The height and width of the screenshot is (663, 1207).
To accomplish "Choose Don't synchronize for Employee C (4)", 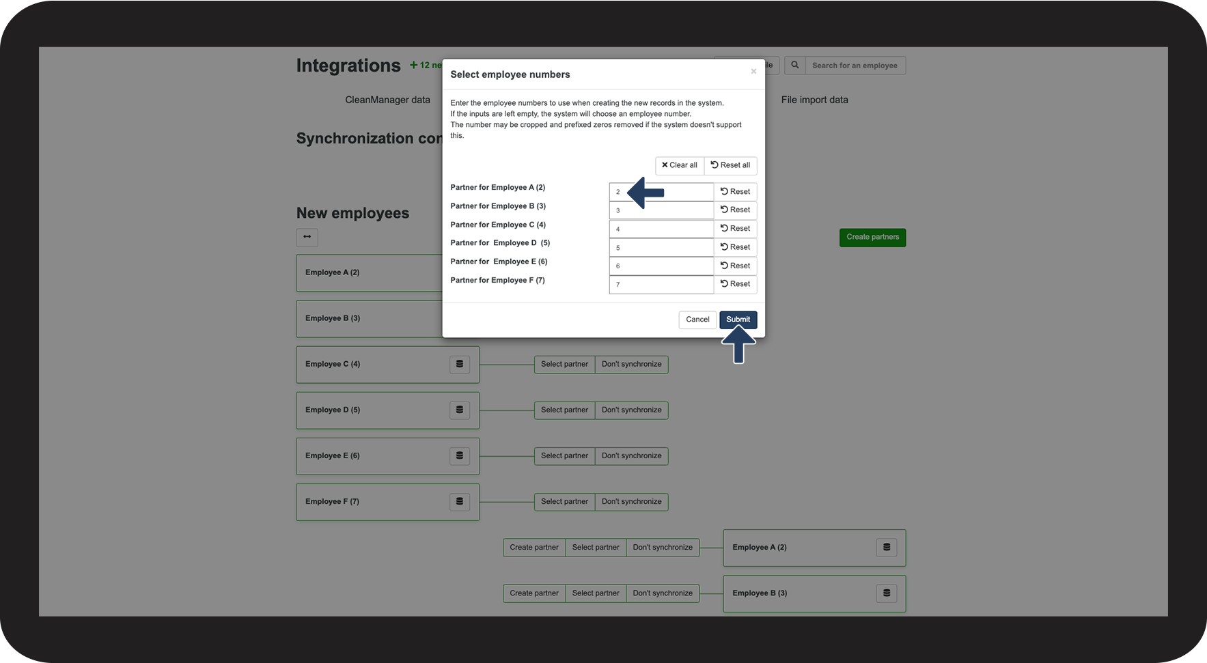I will pyautogui.click(x=632, y=365).
